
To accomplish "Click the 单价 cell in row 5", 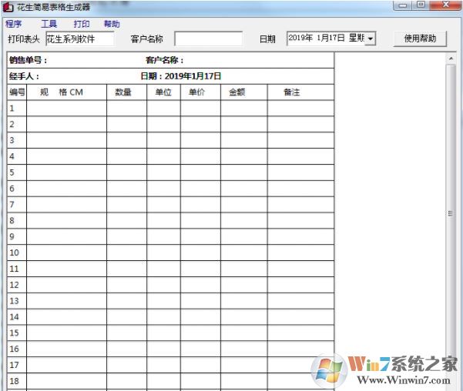I will pos(200,172).
